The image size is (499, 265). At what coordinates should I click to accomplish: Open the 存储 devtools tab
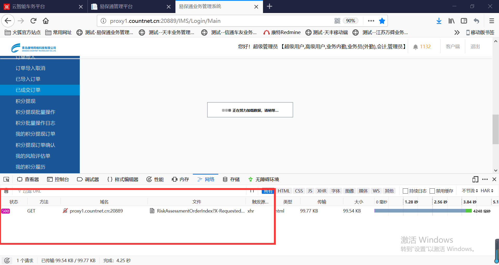[231, 180]
